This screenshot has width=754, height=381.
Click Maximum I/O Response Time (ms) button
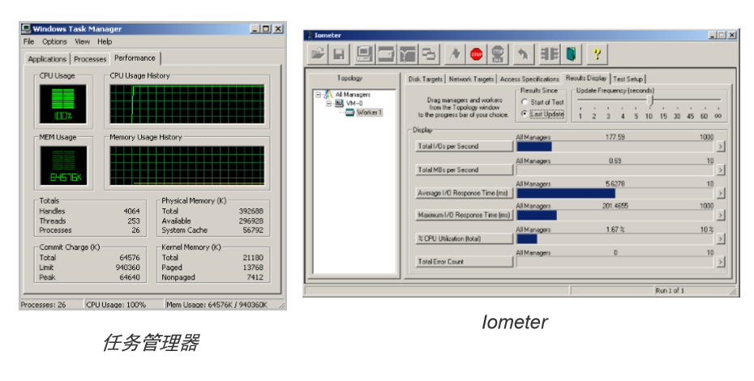[464, 215]
